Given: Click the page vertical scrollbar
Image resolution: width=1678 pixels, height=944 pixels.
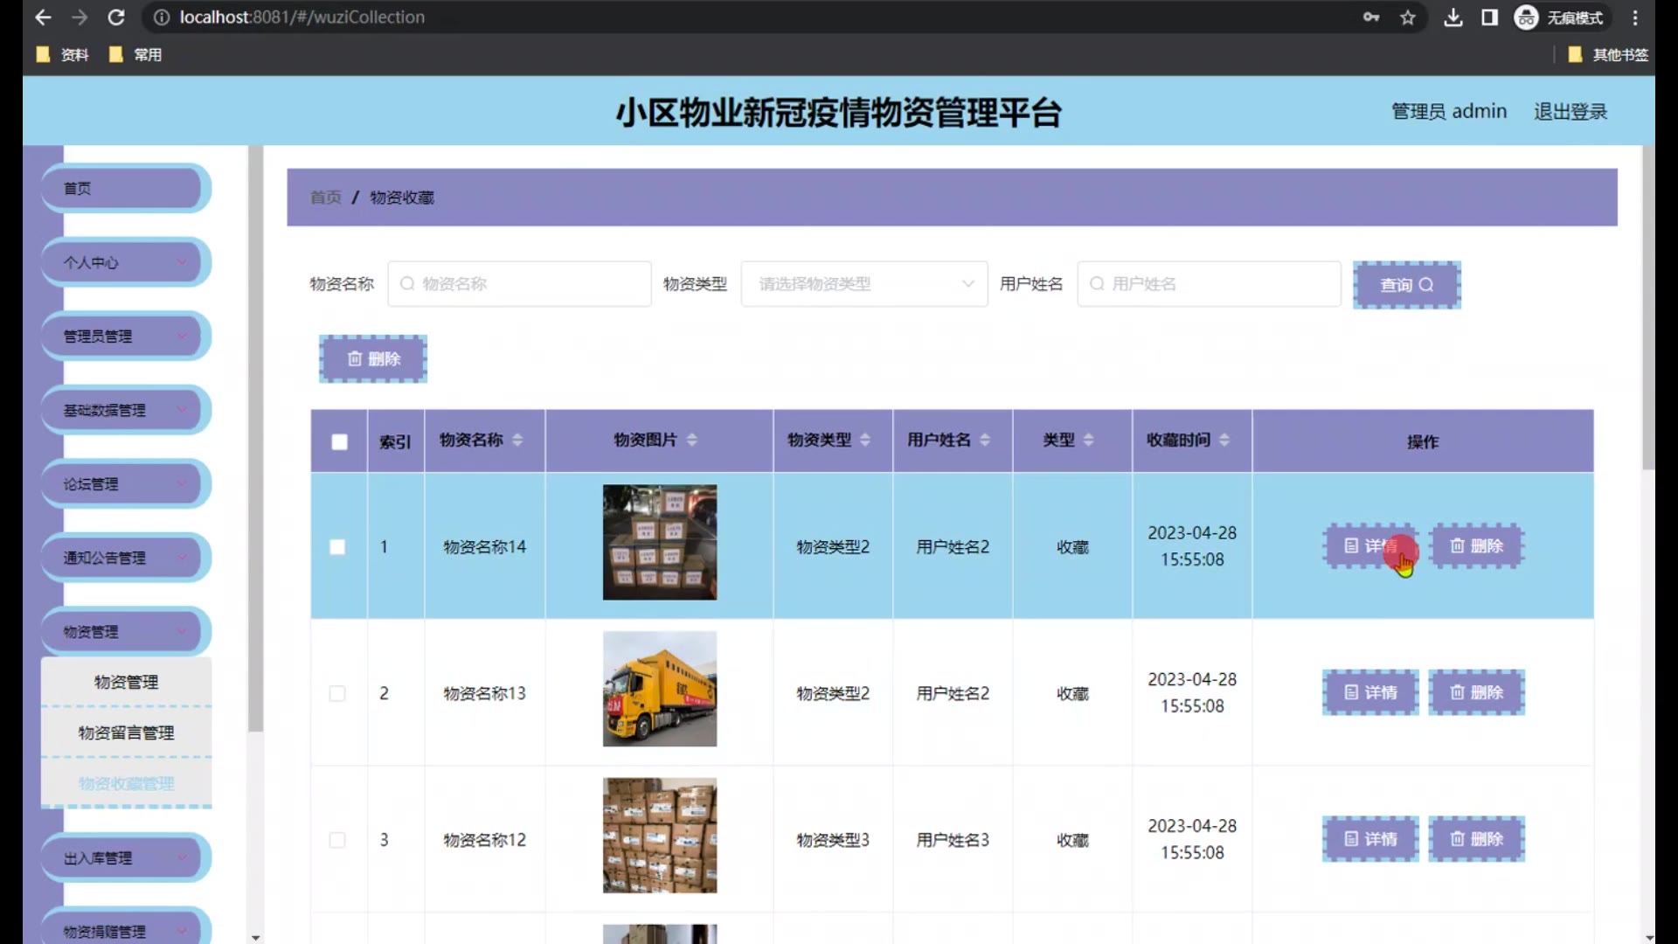Looking at the screenshot, I should point(1648,306).
